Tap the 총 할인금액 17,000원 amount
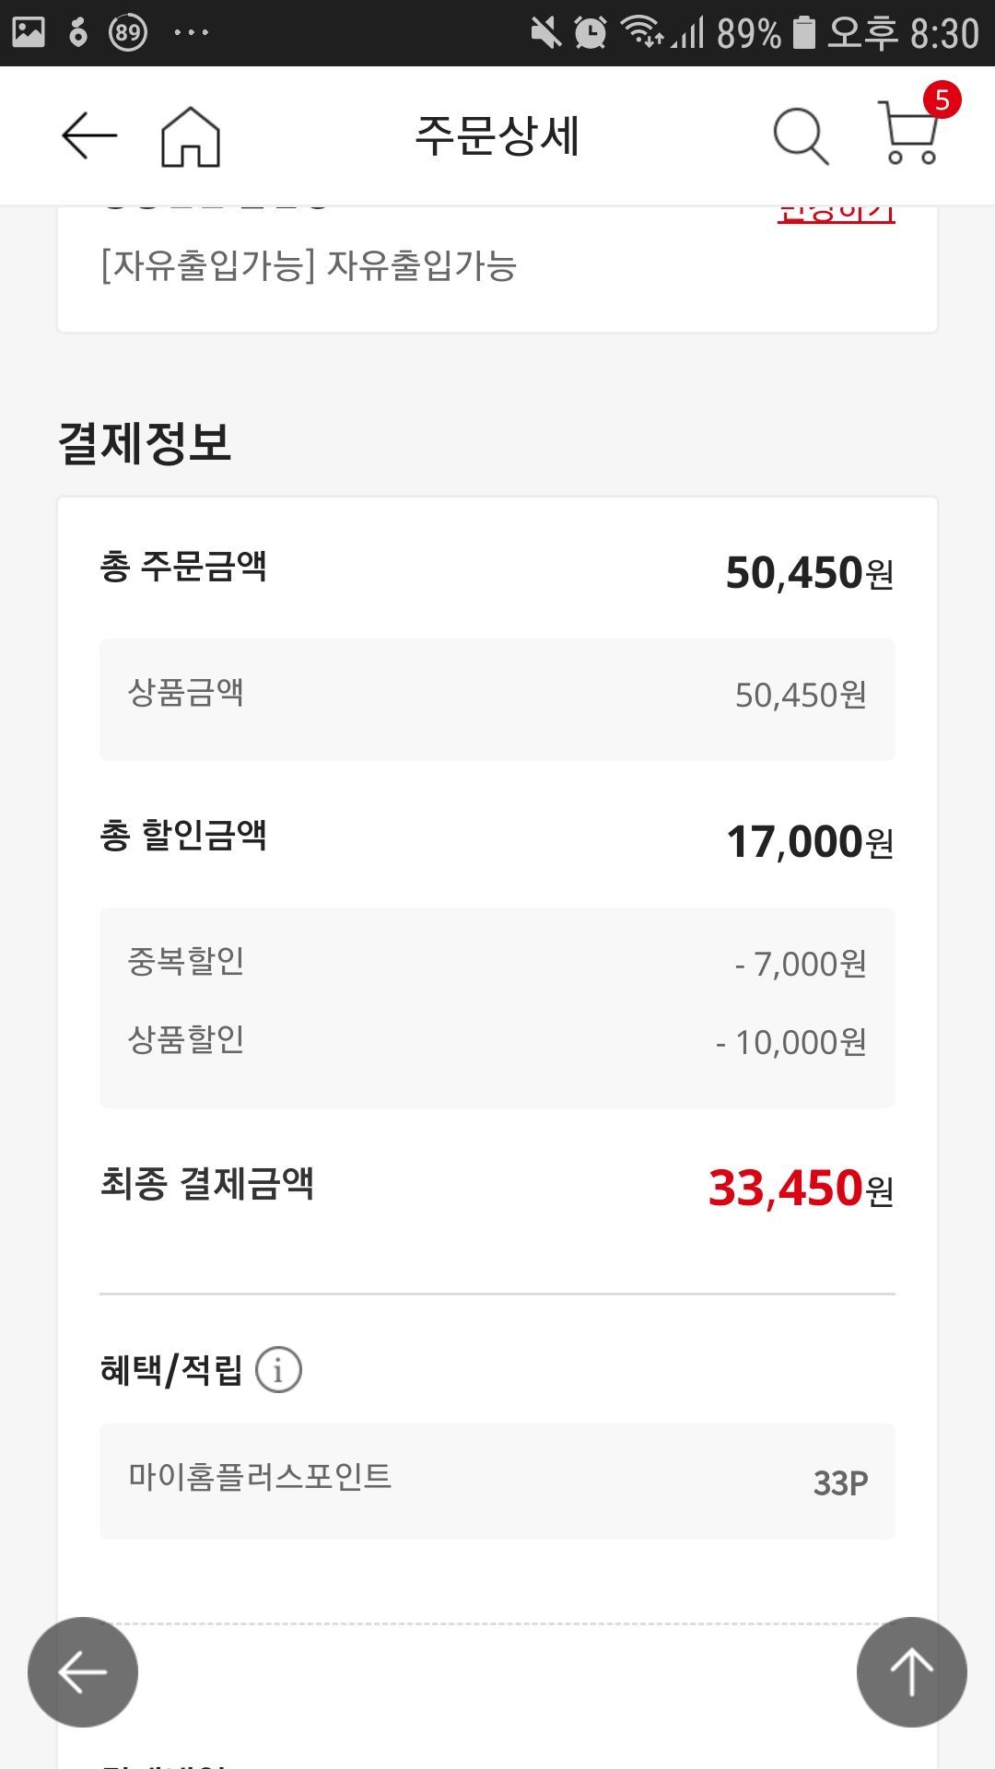The width and height of the screenshot is (995, 1769). click(809, 841)
